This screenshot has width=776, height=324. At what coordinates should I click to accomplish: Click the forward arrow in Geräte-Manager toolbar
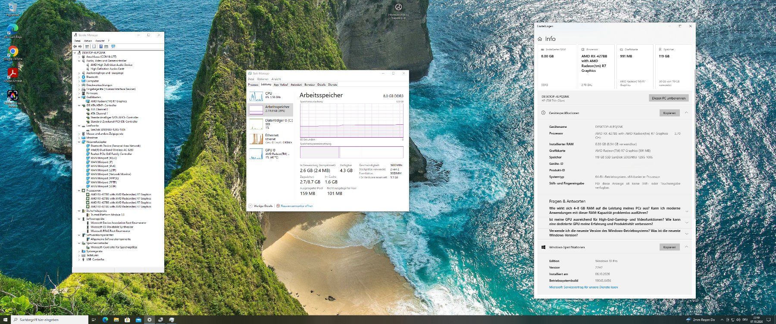click(80, 46)
